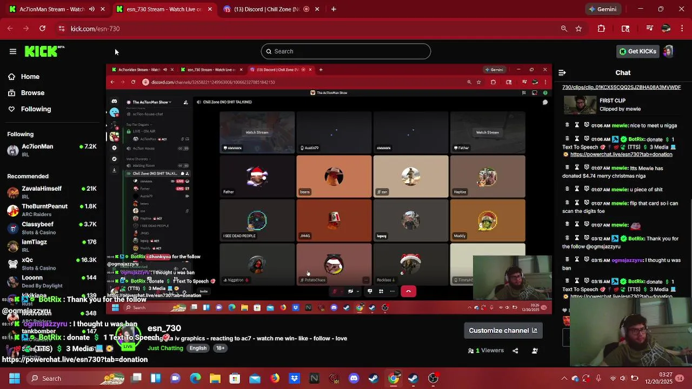Open the profile avatar menu in Kick header
The image size is (692, 389).
tap(668, 51)
